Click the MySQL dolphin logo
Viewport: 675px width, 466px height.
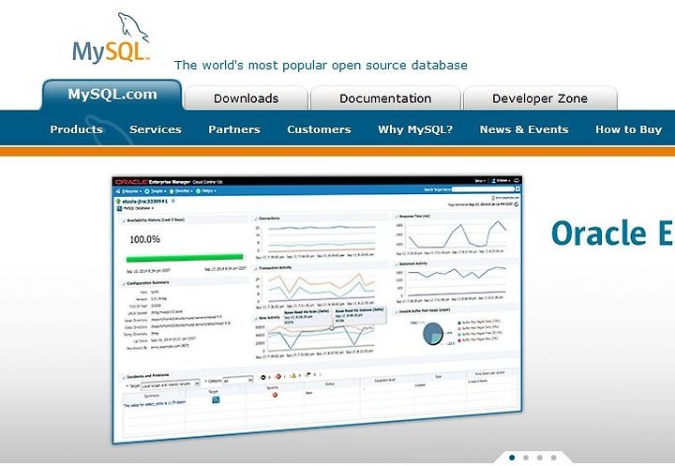[111, 38]
